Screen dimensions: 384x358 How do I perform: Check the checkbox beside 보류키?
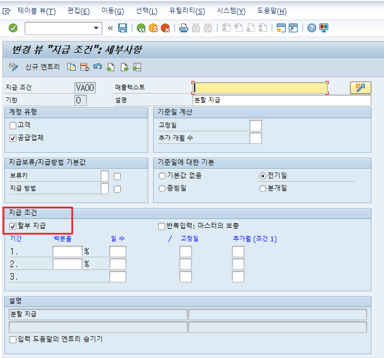click(117, 176)
